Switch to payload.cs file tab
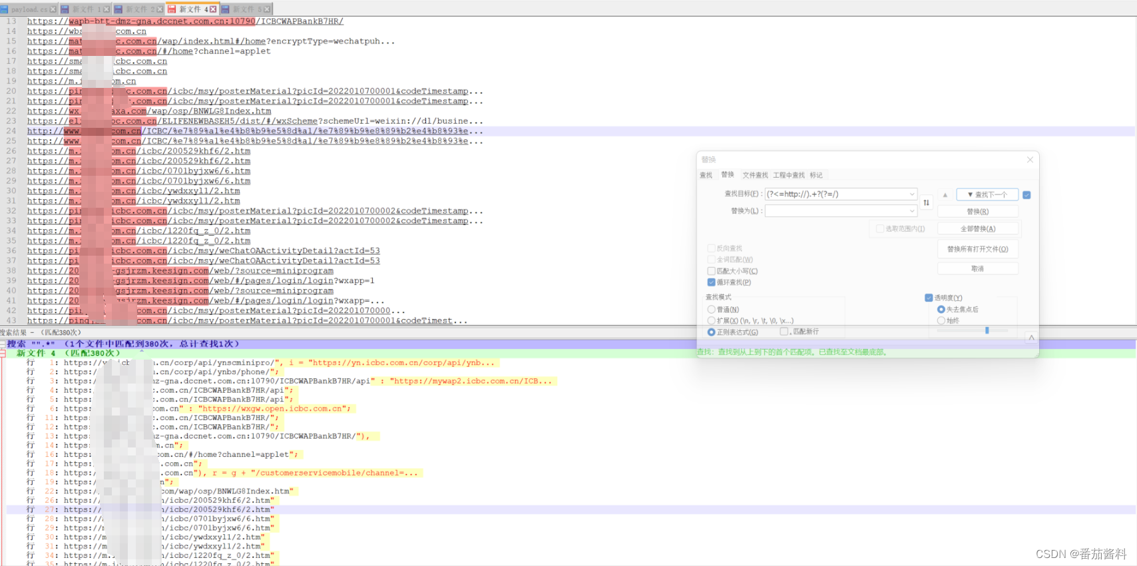The height and width of the screenshot is (566, 1137). pos(28,9)
